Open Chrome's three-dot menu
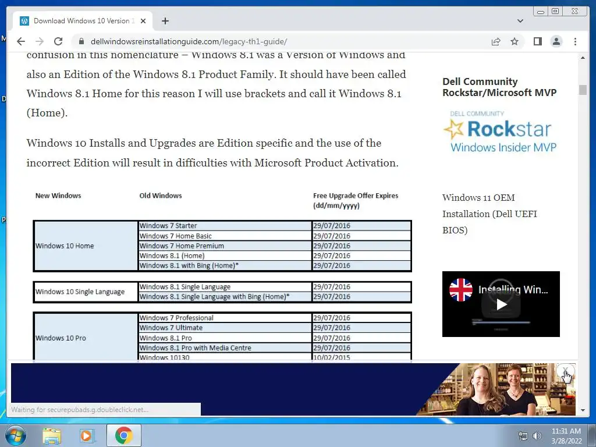Viewport: 596px width, 447px height. point(575,41)
